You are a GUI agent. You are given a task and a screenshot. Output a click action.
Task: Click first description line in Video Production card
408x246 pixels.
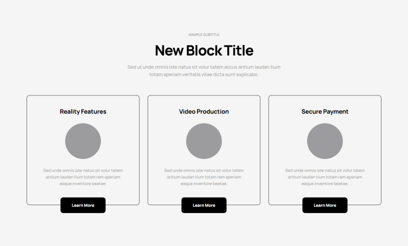204,170
